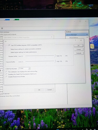Expand More Actions submenu arrow
98x130 pixels.
click(87, 37)
